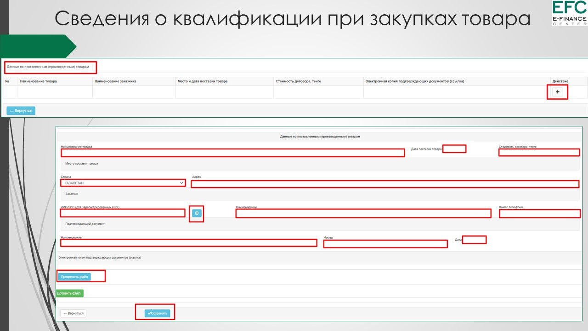Viewport: 588px width, 331px height.
Task: Click the table's Наименование товара column header
Action: point(39,81)
